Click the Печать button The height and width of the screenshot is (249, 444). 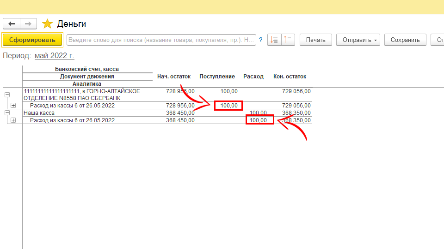coord(316,40)
